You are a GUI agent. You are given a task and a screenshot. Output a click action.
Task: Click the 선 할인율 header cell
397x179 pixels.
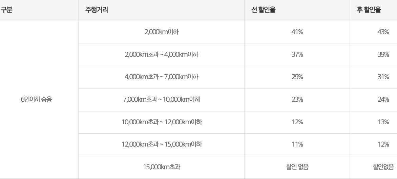click(297, 10)
